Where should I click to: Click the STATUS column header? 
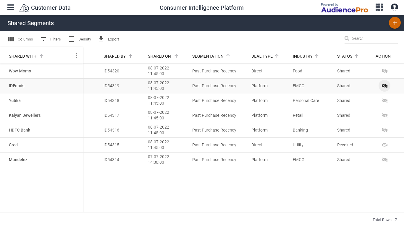click(345, 56)
